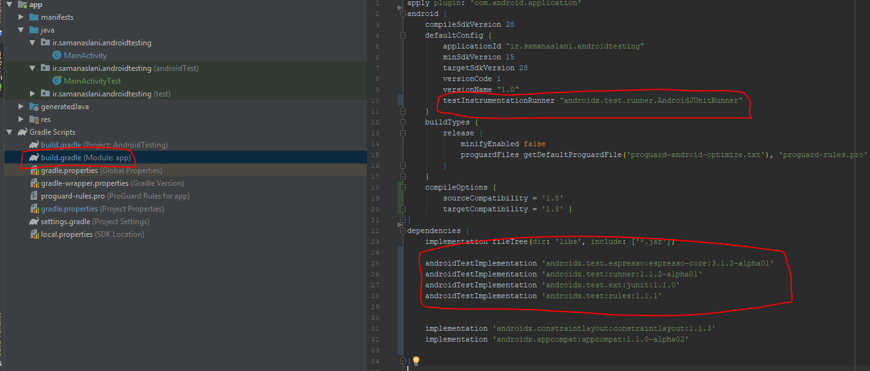Click the package icon of ir.samanaslani.androidtesting (androidTest)

pyautogui.click(x=46, y=68)
